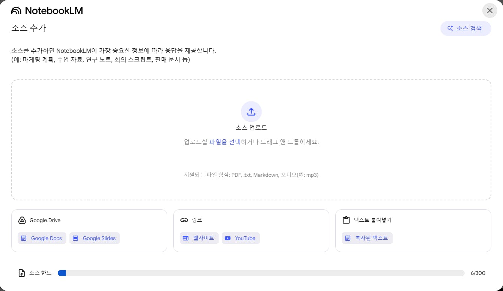Select 복사된 텍스트 to paste copied text

[x=366, y=238]
